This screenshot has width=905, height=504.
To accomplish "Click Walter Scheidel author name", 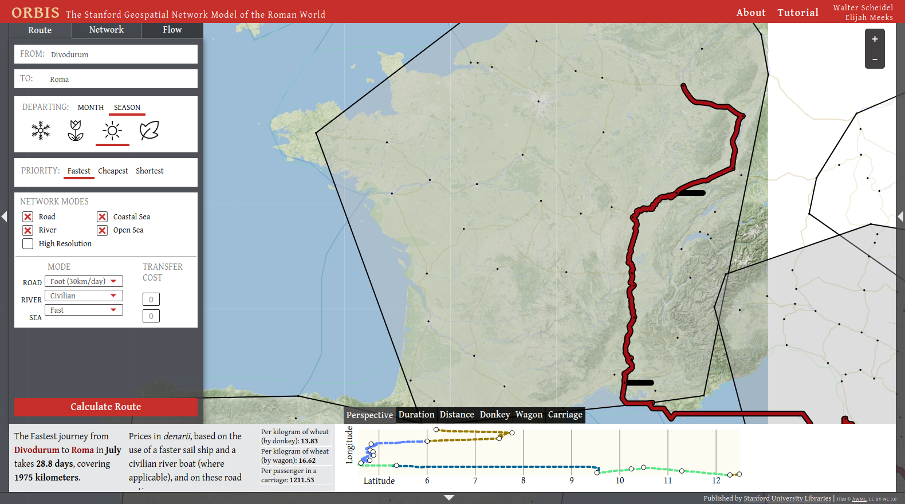I will pos(863,7).
